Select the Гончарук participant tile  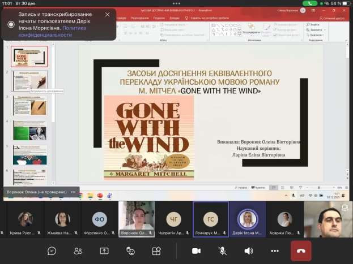pos(210,219)
